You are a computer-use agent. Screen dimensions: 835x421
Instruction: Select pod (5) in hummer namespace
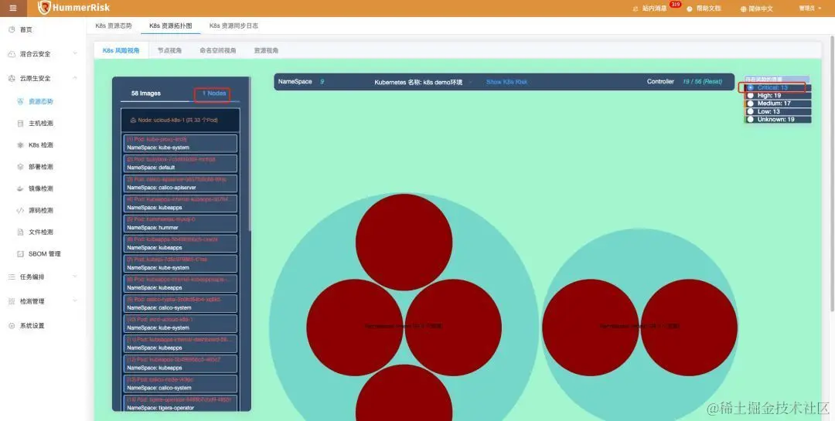tap(180, 223)
